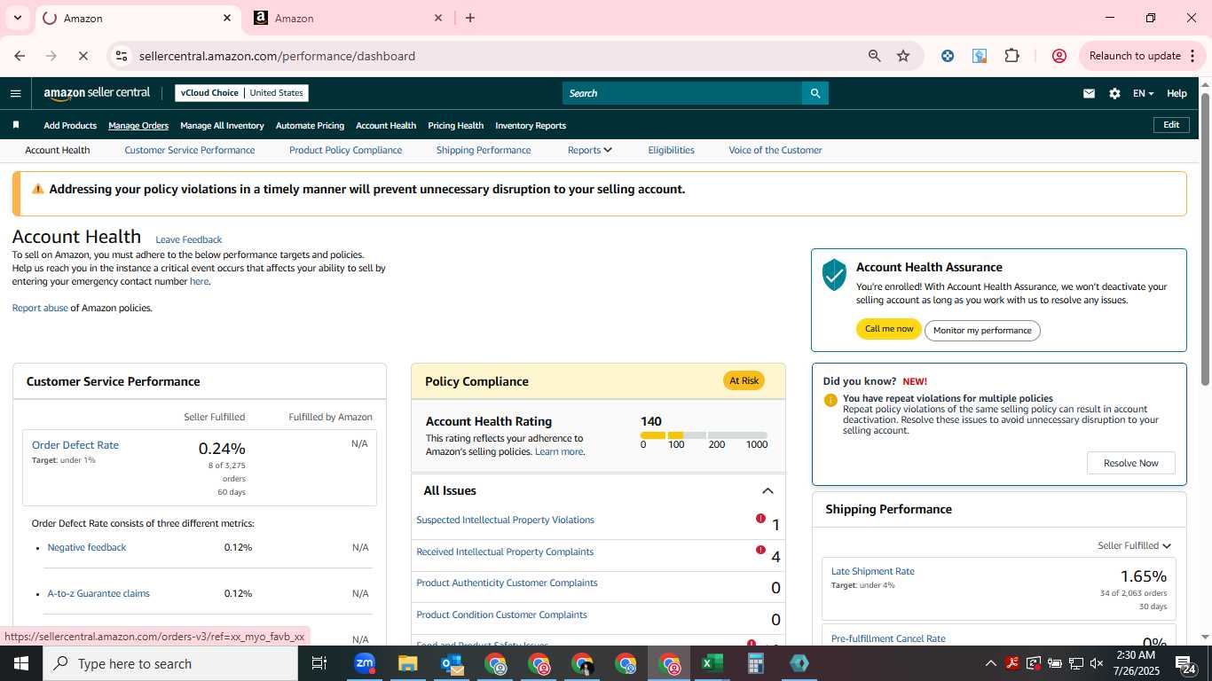
Task: Open the Chrome tab search dropdown
Action: [17, 18]
